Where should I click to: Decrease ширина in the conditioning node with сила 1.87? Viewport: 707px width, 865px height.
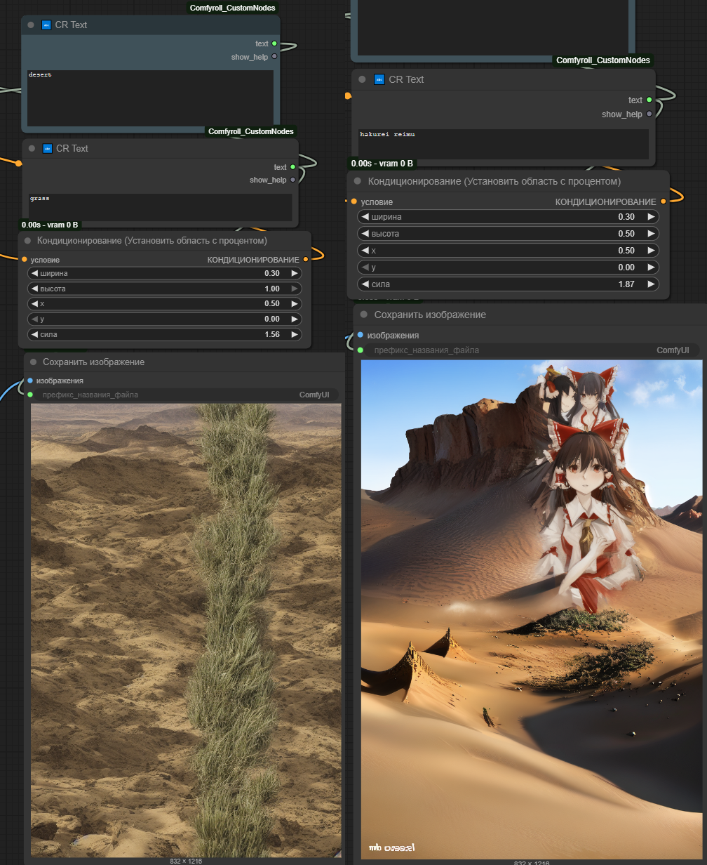365,217
